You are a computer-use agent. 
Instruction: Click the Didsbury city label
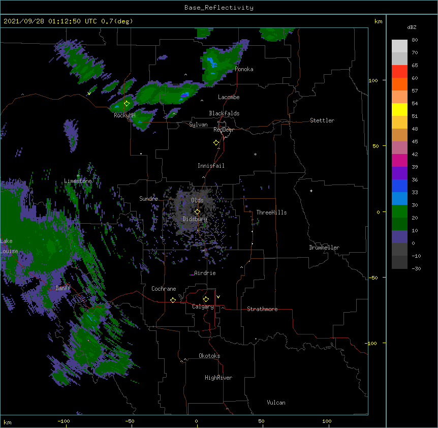pos(195,219)
